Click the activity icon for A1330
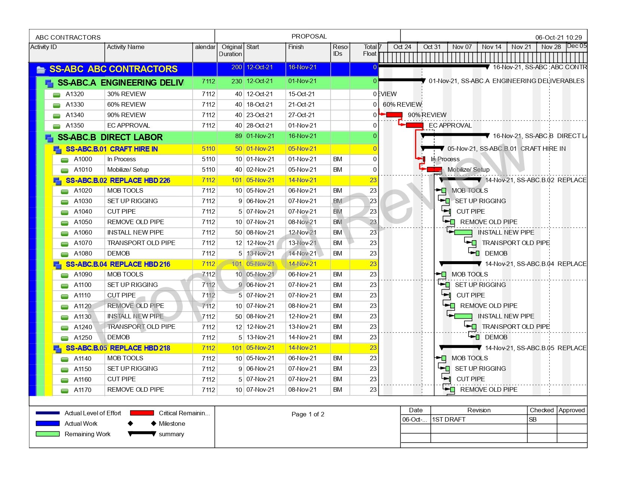Image resolution: width=617 pixels, height=477 pixels. (x=56, y=106)
